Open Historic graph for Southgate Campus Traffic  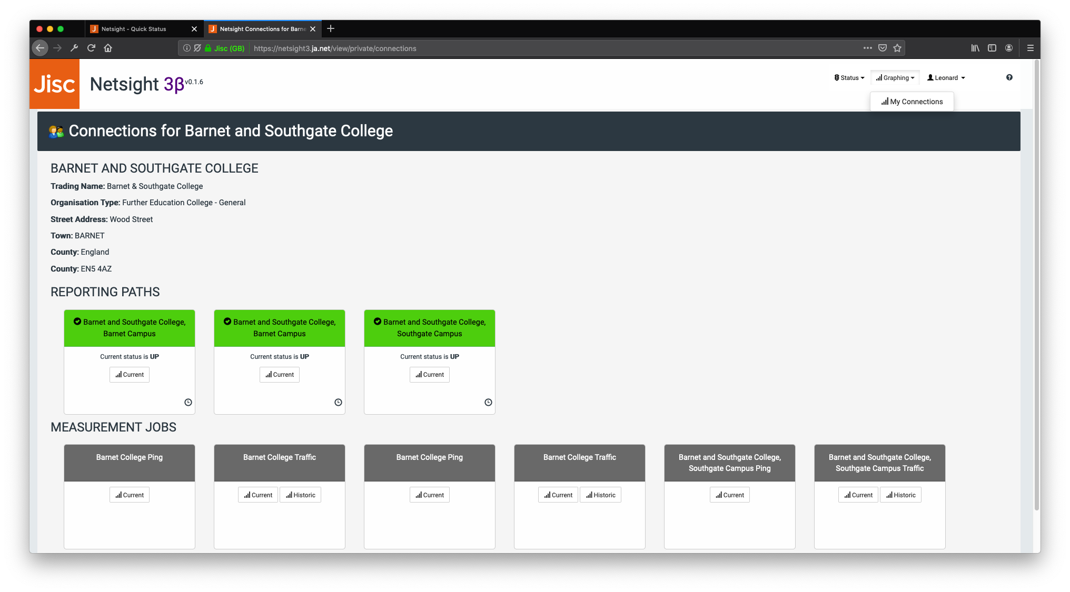[x=900, y=495]
